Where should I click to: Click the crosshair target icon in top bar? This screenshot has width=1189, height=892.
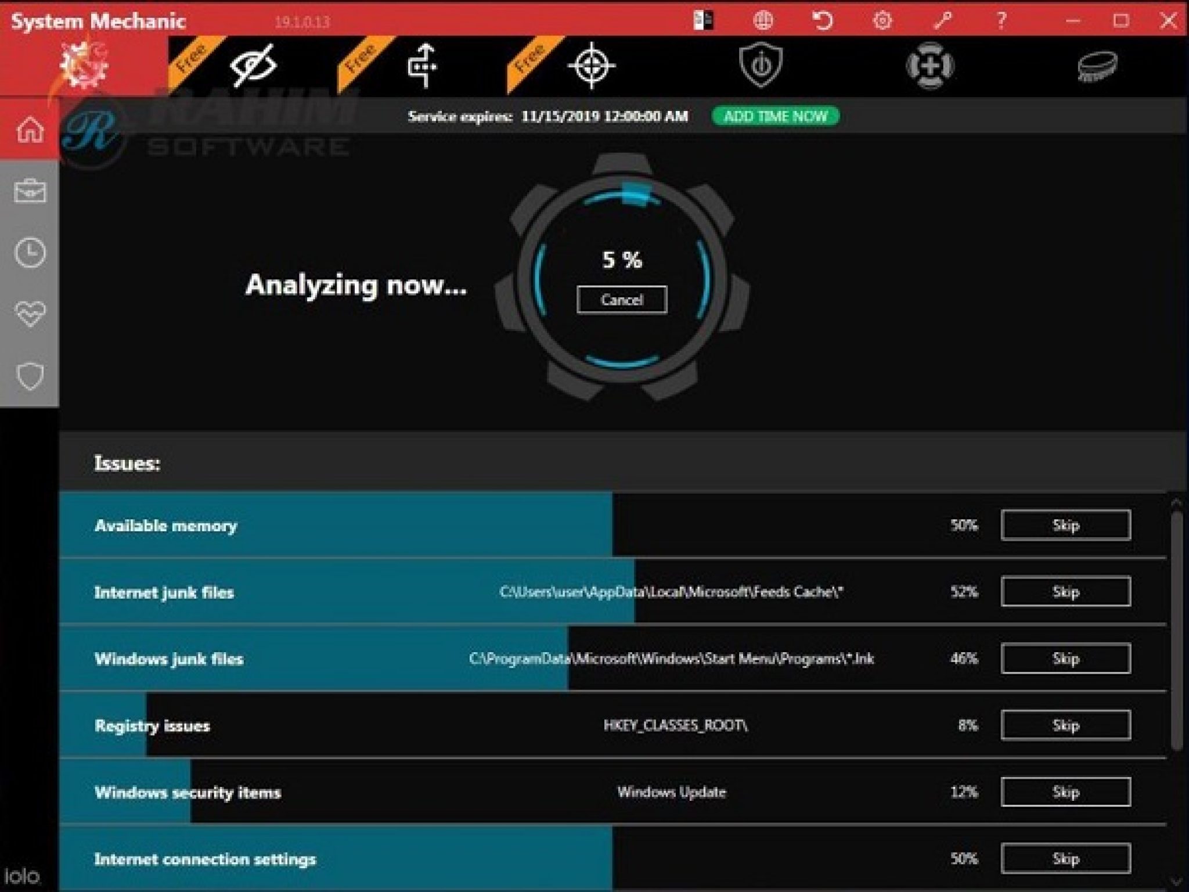[591, 66]
